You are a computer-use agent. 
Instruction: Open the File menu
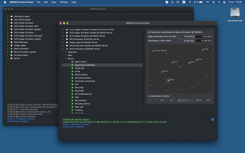[39, 2]
